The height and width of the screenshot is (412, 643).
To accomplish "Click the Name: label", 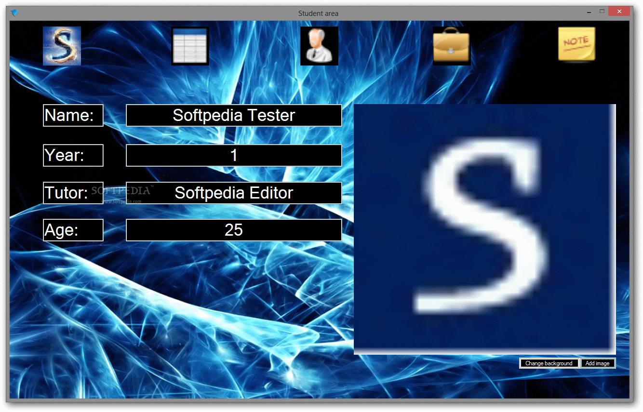I will pyautogui.click(x=73, y=116).
